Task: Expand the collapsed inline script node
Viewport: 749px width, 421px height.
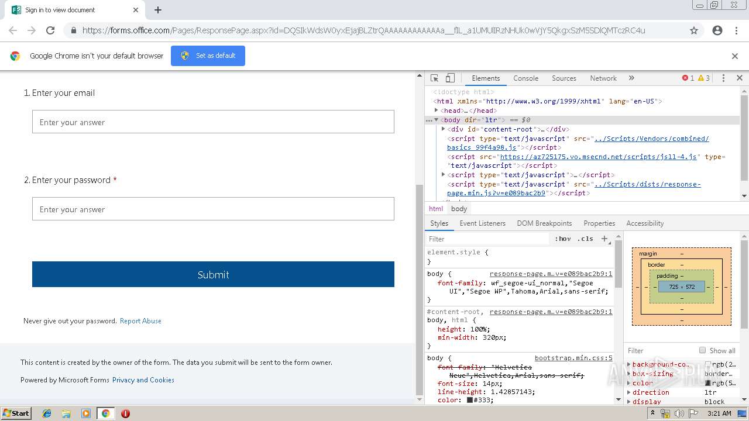Action: pos(444,174)
